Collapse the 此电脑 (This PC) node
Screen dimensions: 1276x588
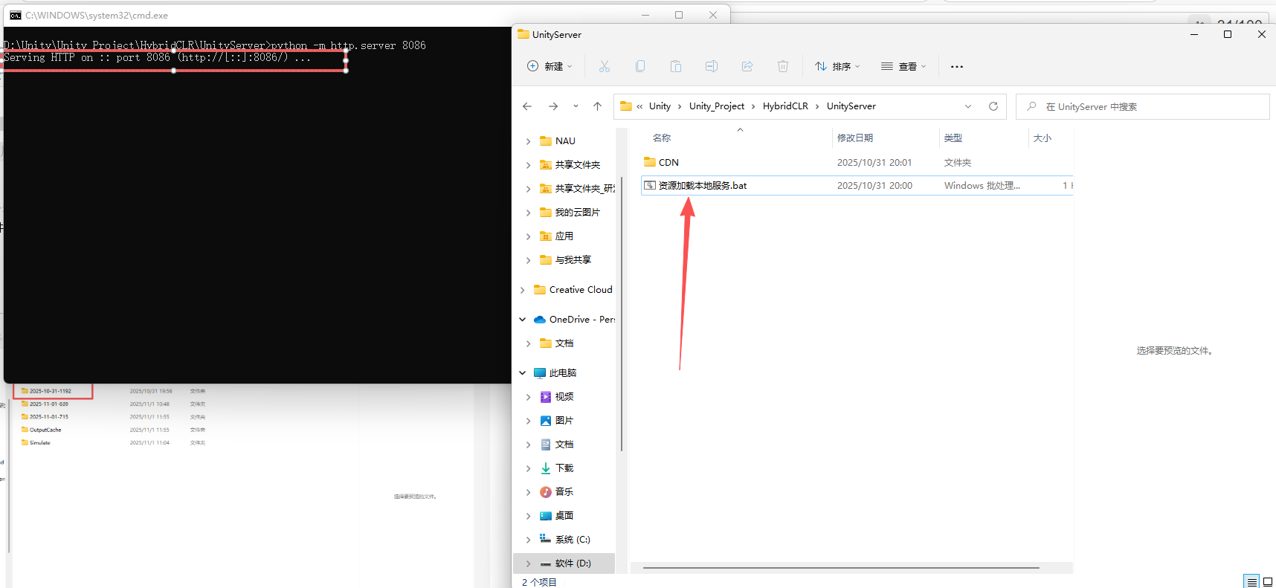(x=522, y=373)
